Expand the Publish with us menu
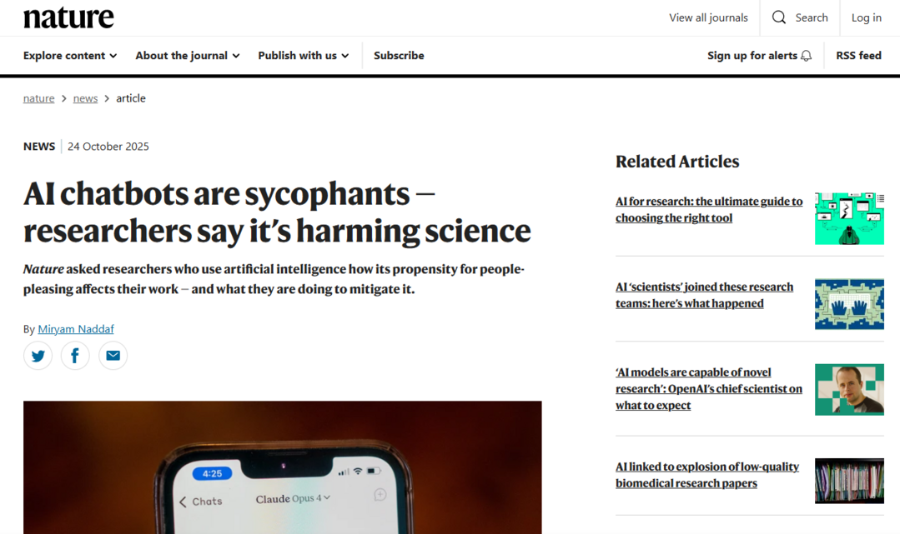 point(304,56)
